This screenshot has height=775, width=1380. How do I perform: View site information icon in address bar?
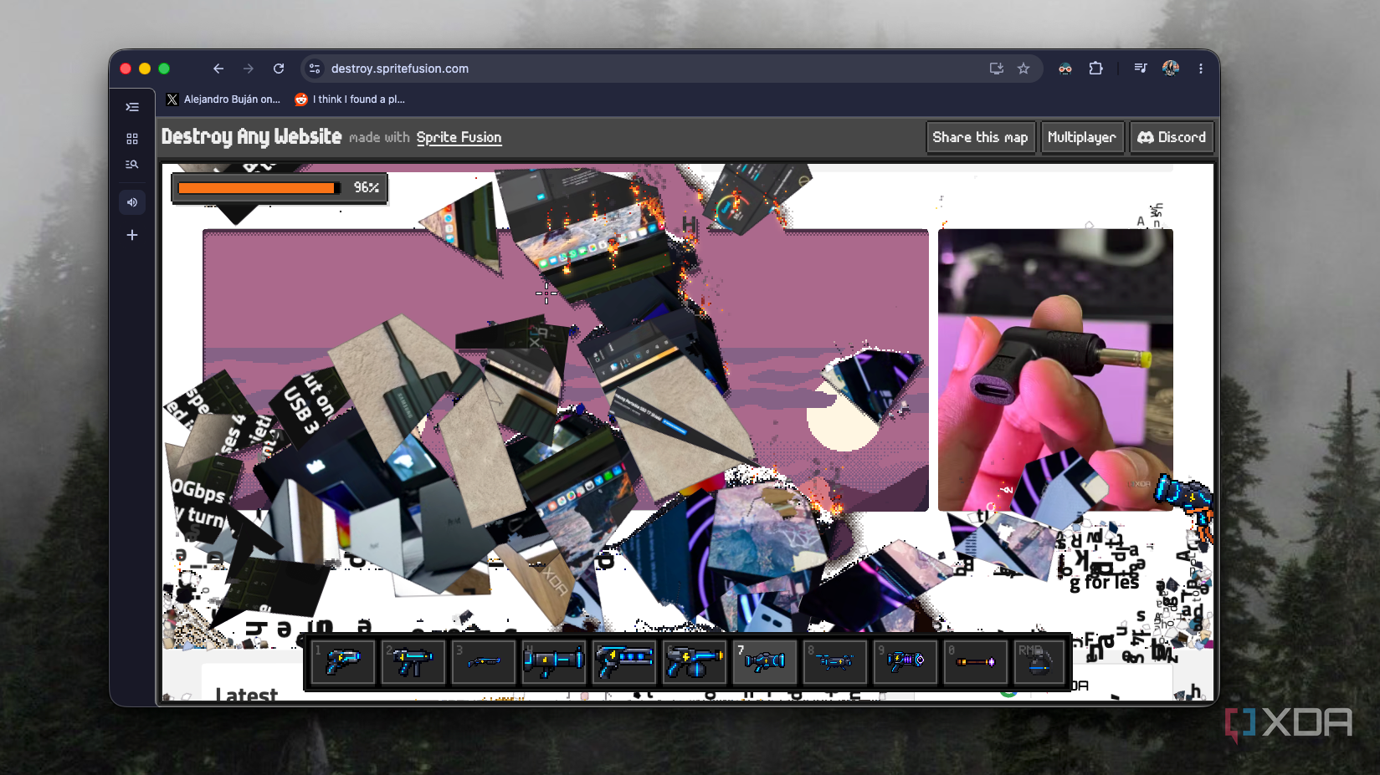pyautogui.click(x=315, y=69)
